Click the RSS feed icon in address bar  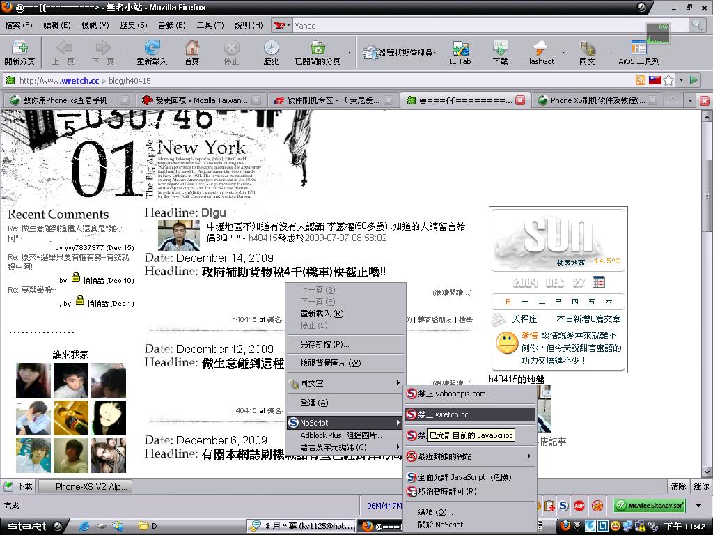[x=641, y=81]
